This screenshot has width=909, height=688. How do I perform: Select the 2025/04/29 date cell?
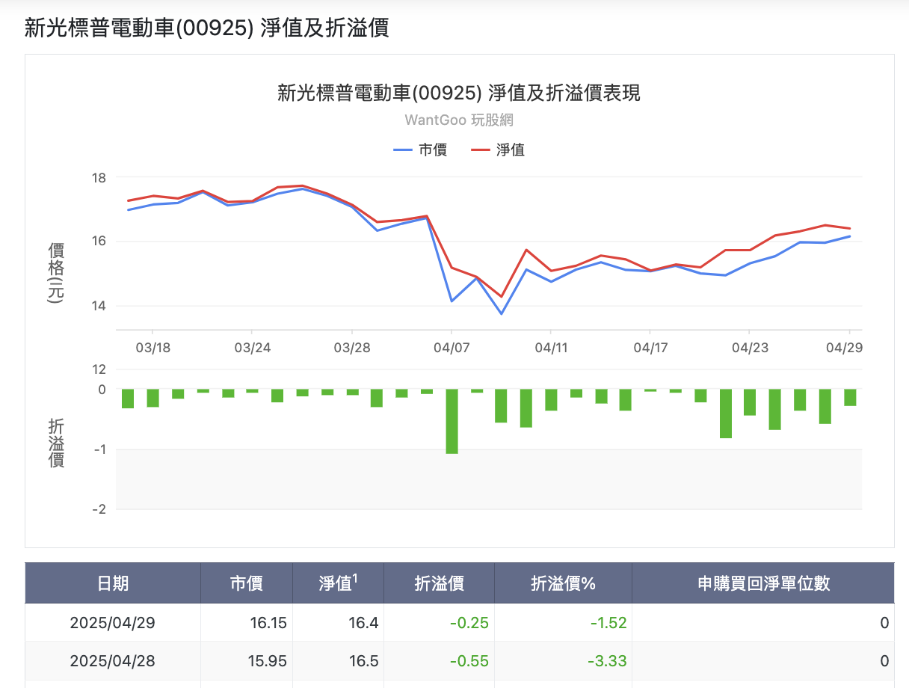click(113, 623)
